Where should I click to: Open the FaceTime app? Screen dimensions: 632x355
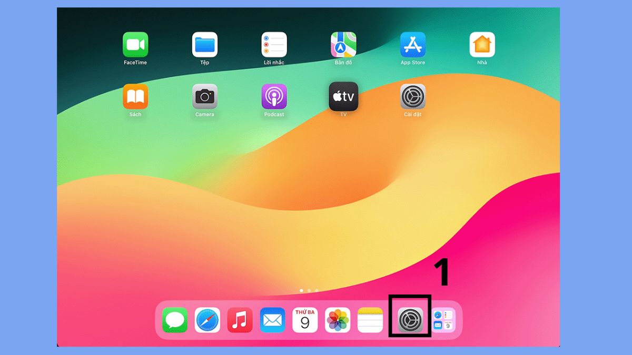coord(135,45)
